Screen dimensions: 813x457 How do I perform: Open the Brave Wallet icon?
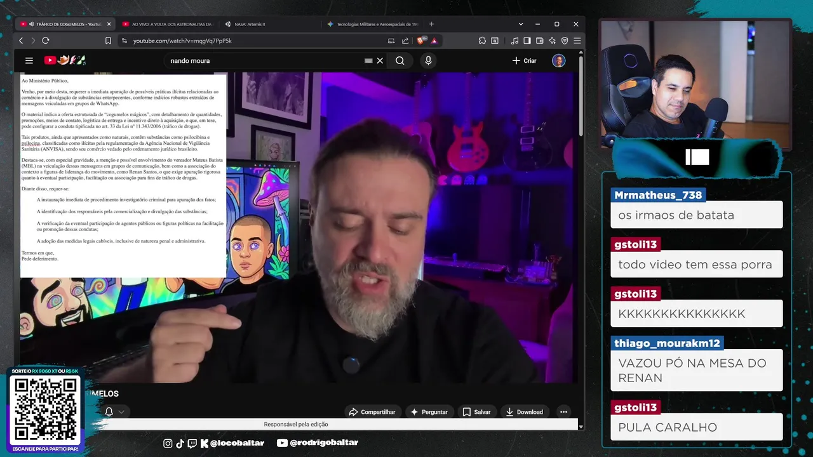pos(540,41)
